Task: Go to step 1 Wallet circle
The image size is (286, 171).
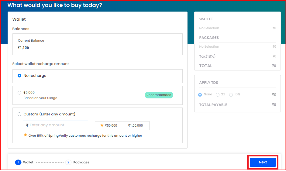Action: click(x=18, y=162)
